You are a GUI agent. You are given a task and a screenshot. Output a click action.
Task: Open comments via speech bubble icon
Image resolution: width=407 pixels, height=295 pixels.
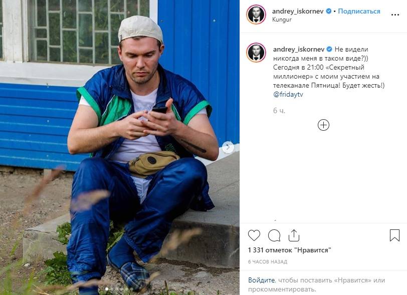point(274,235)
